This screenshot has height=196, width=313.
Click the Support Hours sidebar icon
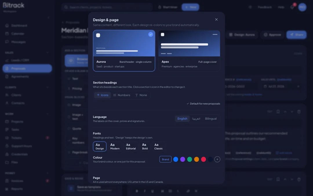(7, 146)
